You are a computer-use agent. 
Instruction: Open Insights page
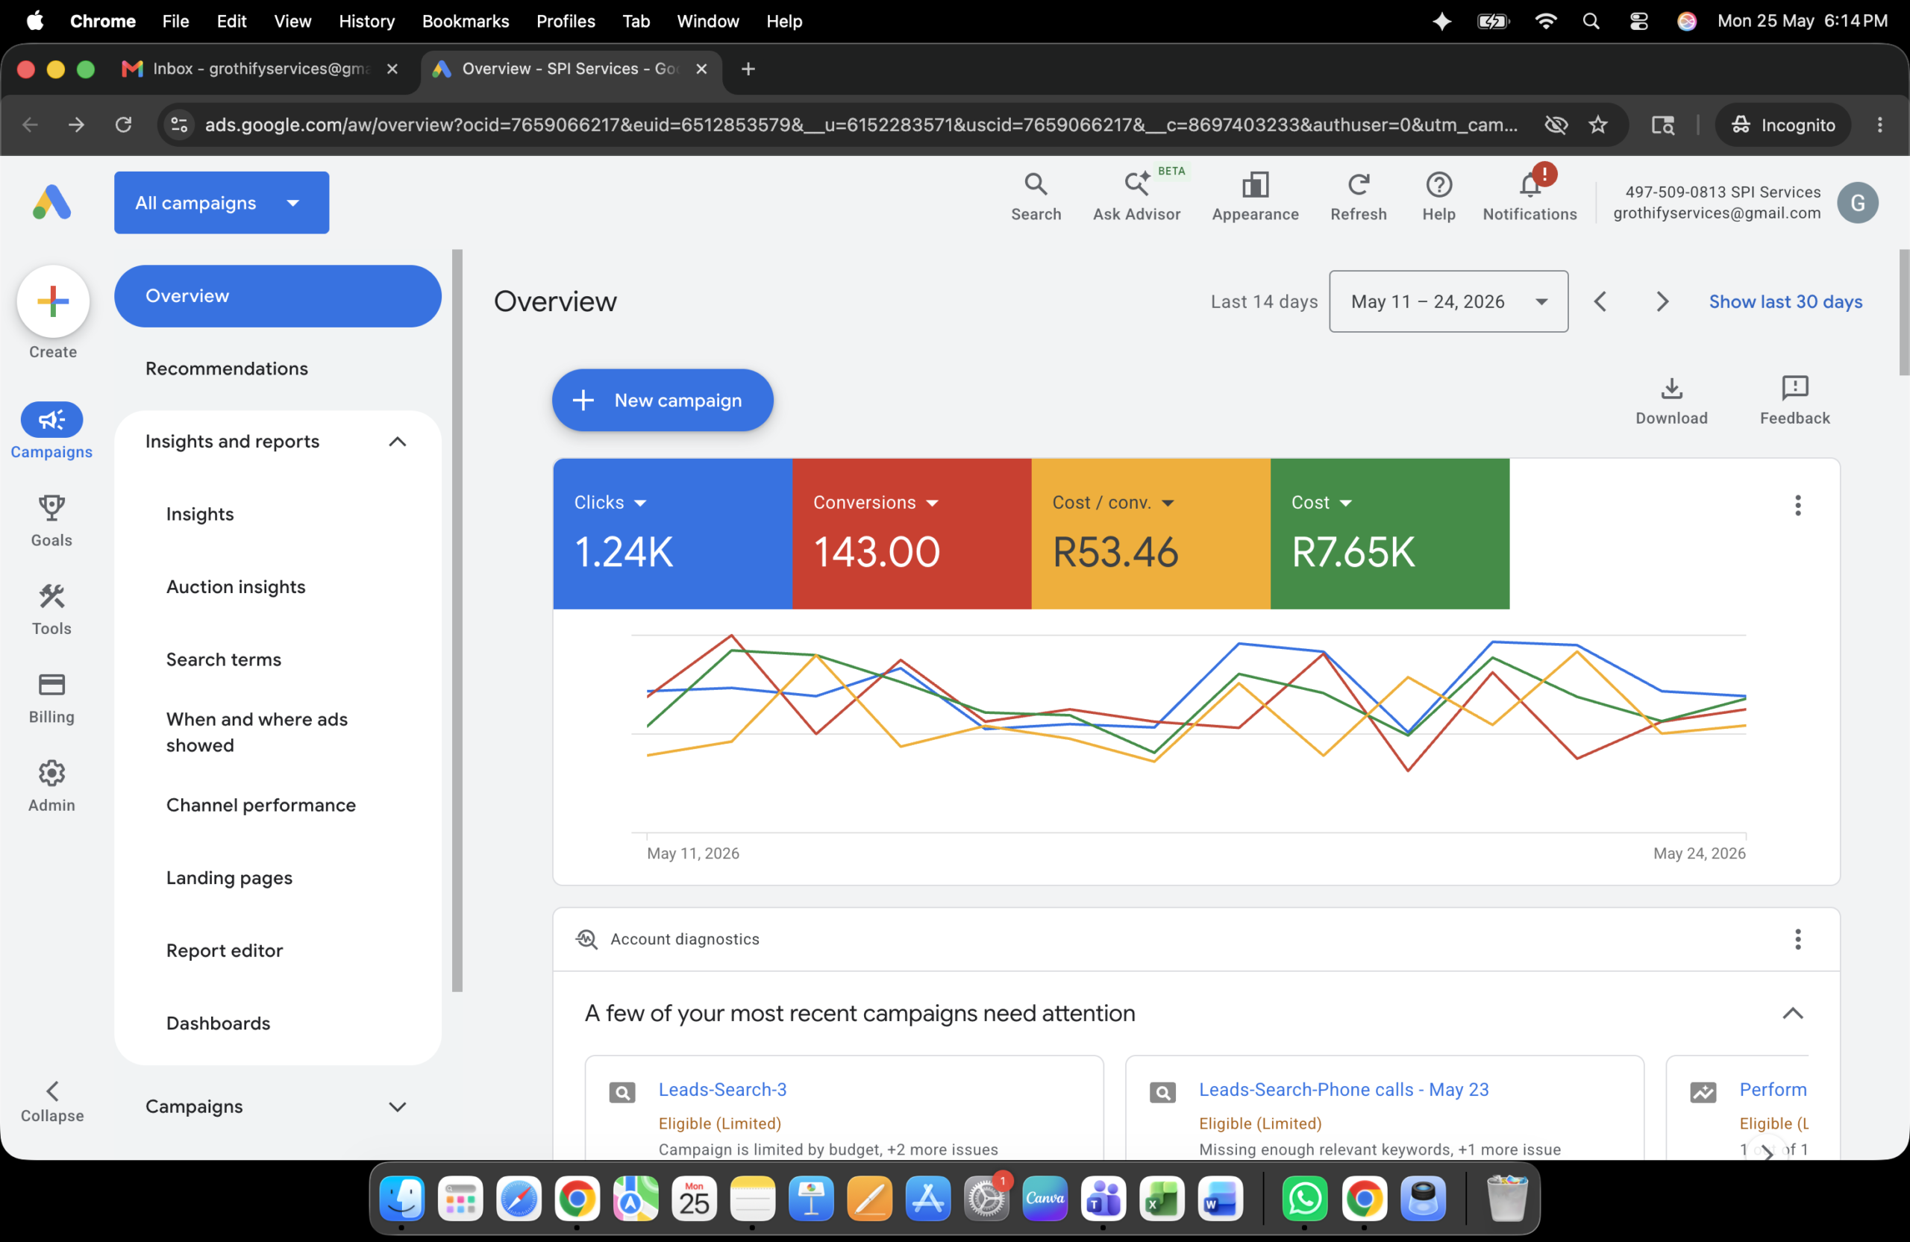[x=200, y=514]
